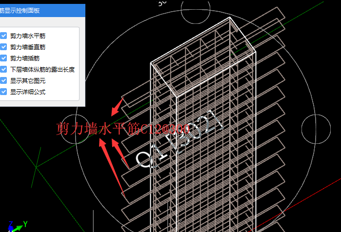Uncheck the 剪力墙水平筋 checkbox

(x=3, y=36)
